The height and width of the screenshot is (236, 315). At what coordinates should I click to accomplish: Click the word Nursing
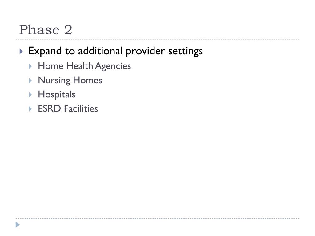(54, 80)
